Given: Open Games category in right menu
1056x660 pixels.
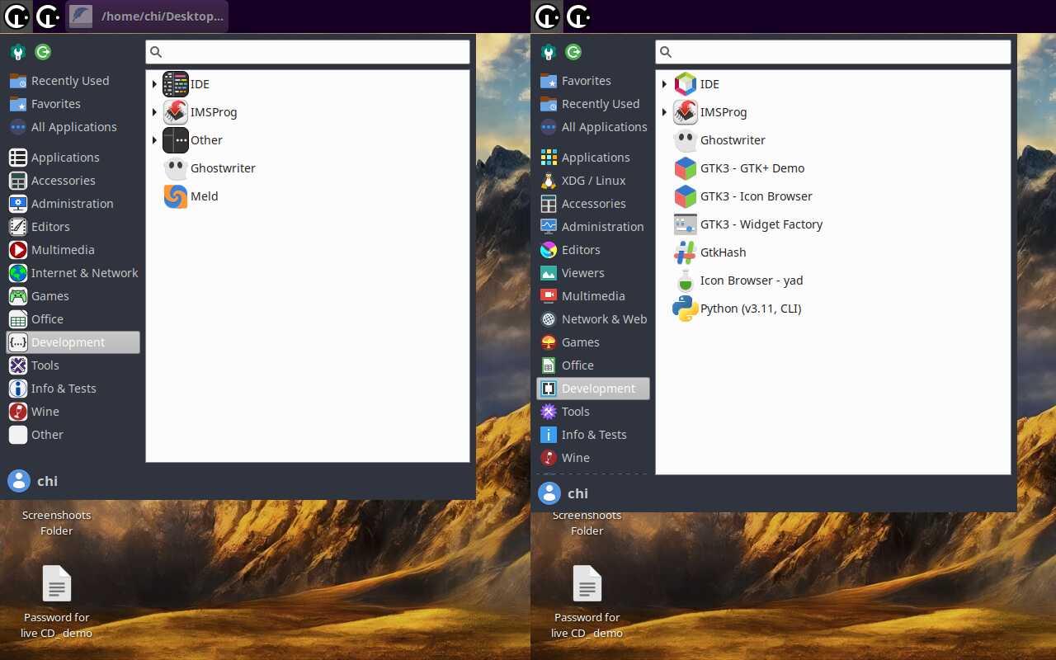Looking at the screenshot, I should (593, 342).
